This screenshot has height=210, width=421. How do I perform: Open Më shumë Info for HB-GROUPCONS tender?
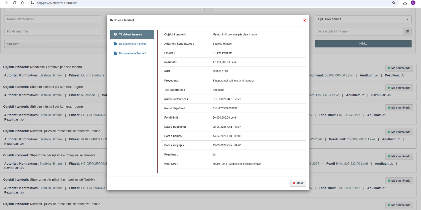[399, 156]
